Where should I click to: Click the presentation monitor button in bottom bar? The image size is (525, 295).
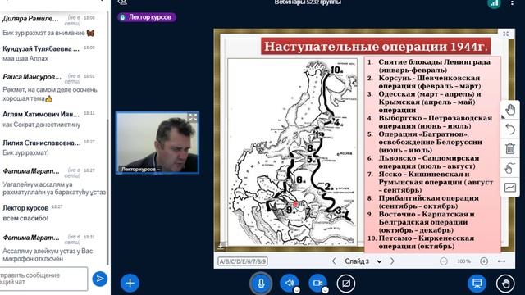(x=477, y=284)
